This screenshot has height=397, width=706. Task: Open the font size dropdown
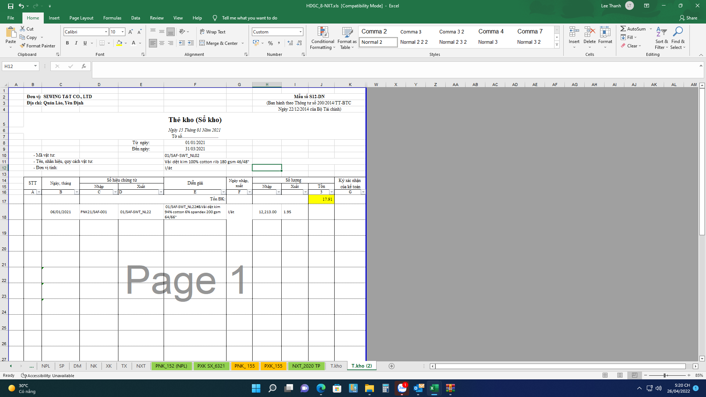pos(122,32)
